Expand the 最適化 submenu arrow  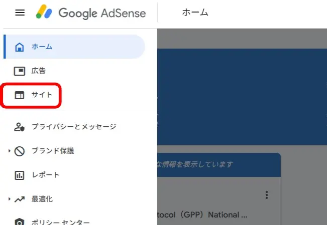(x=10, y=199)
